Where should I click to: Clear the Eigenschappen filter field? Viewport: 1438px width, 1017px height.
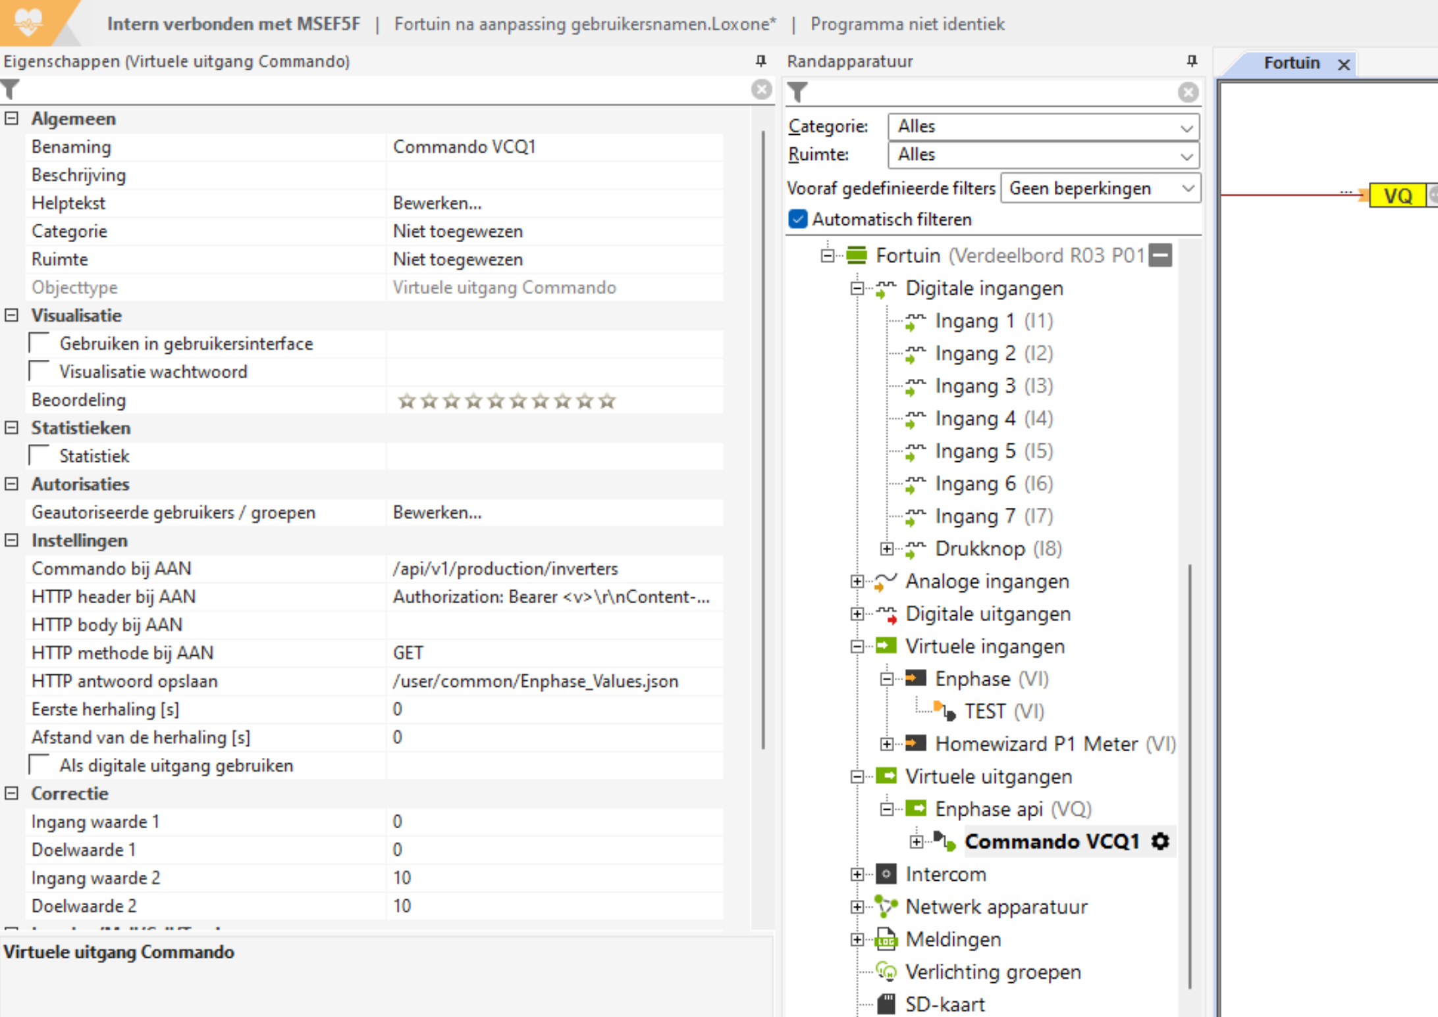[761, 89]
